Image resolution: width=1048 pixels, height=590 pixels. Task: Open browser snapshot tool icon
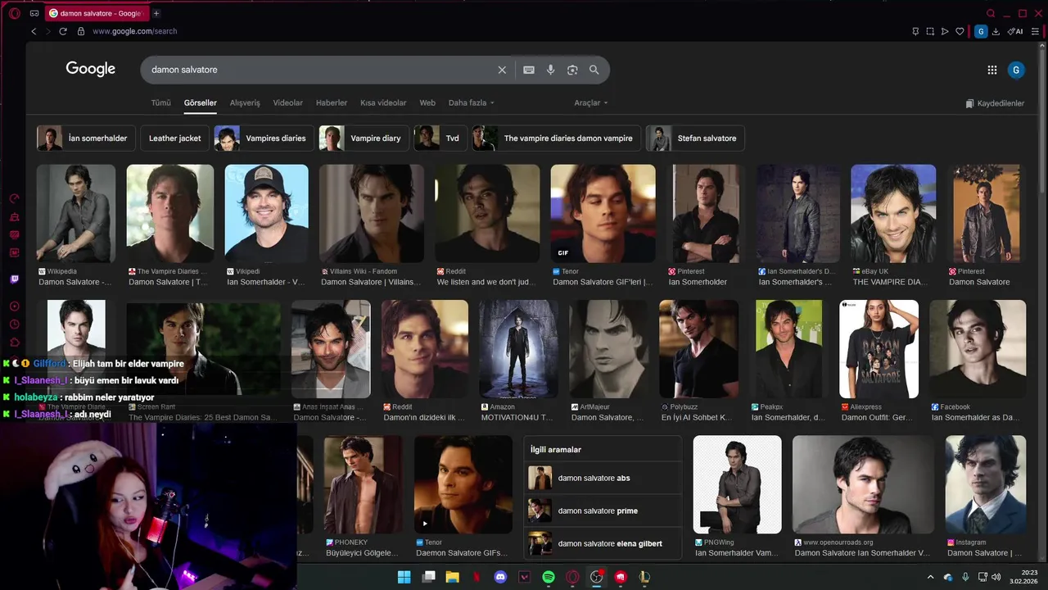click(x=930, y=31)
